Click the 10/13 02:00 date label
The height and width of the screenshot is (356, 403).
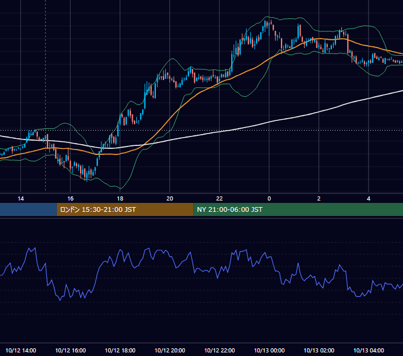(x=319, y=350)
